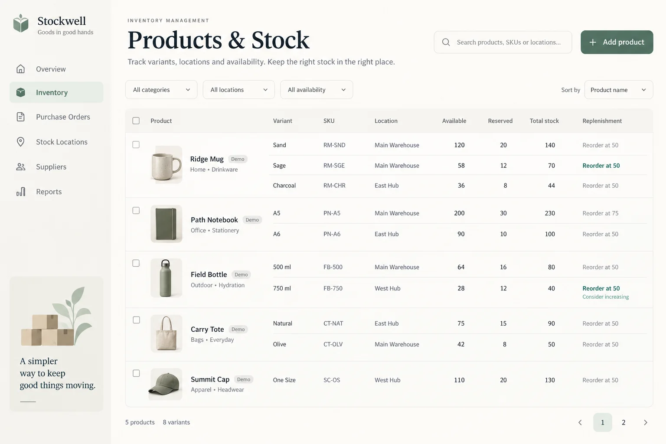Click the search products input field
The image size is (666, 444).
pos(503,42)
